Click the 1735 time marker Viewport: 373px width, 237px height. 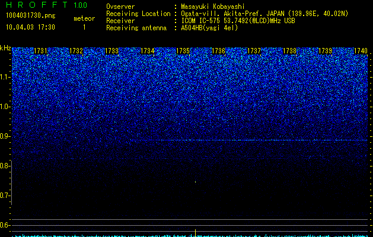click(x=183, y=51)
